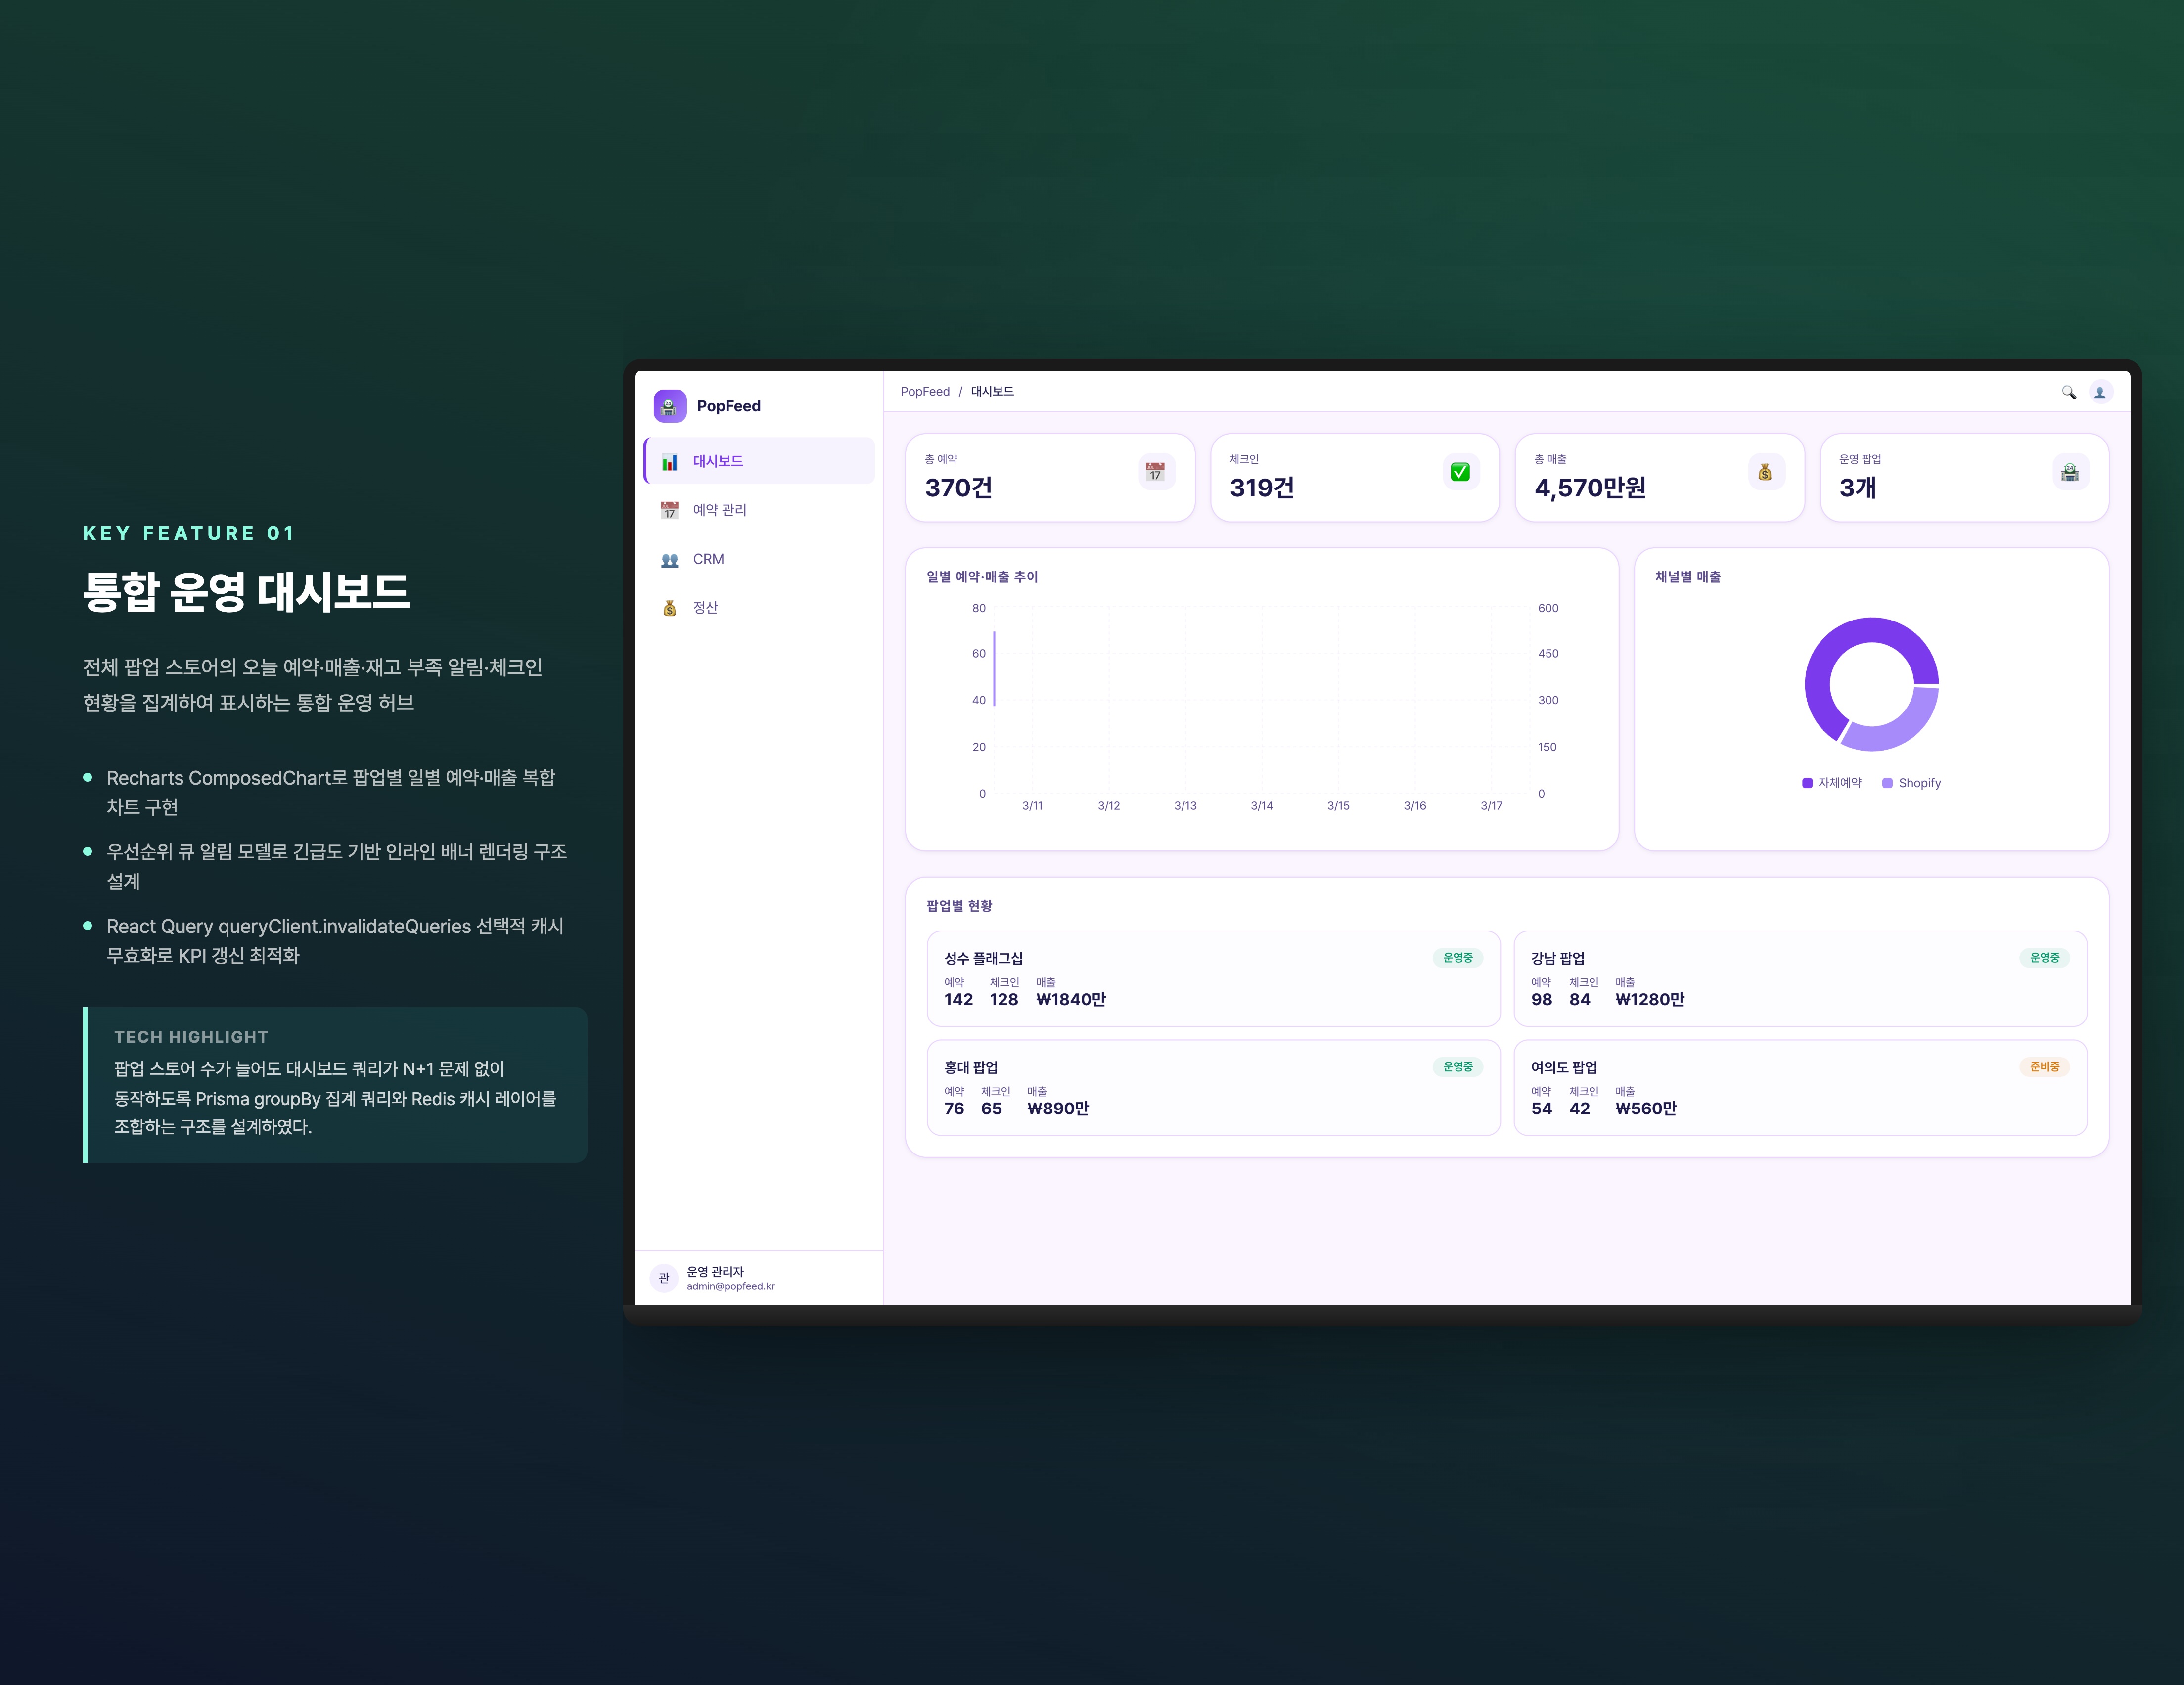Click 준비중 badge on 여의도 팝업

[2044, 1067]
